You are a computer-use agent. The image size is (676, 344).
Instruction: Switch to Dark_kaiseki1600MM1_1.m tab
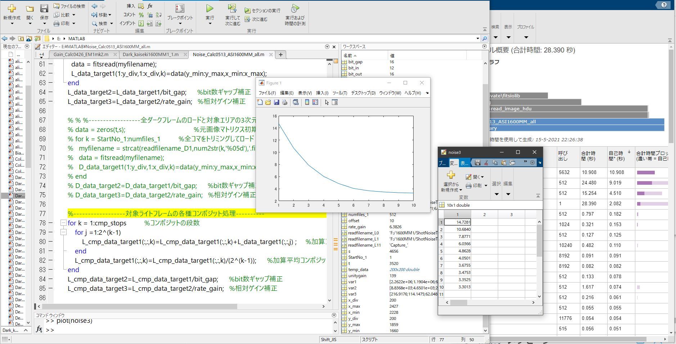[150, 55]
